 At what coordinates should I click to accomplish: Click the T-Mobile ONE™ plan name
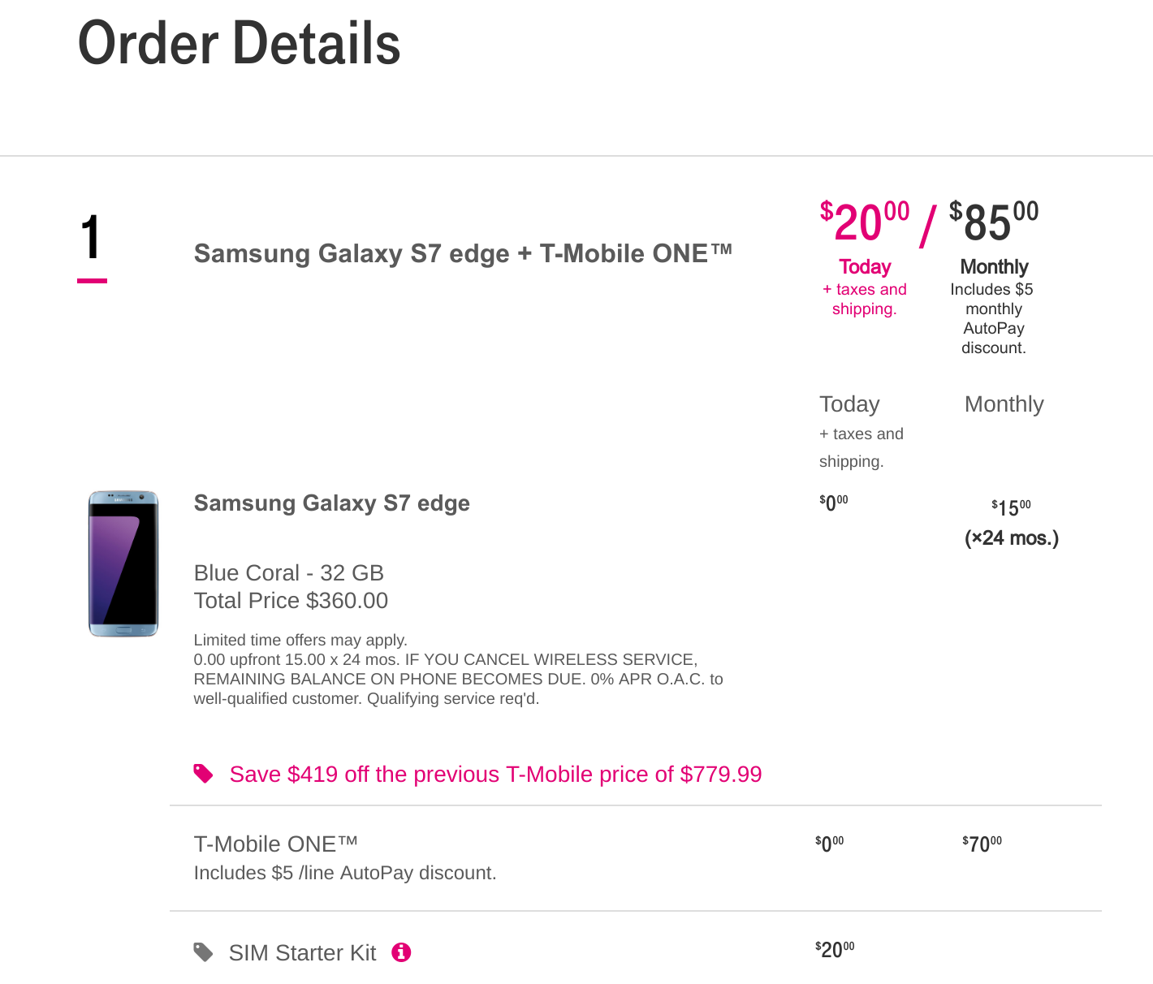click(275, 844)
